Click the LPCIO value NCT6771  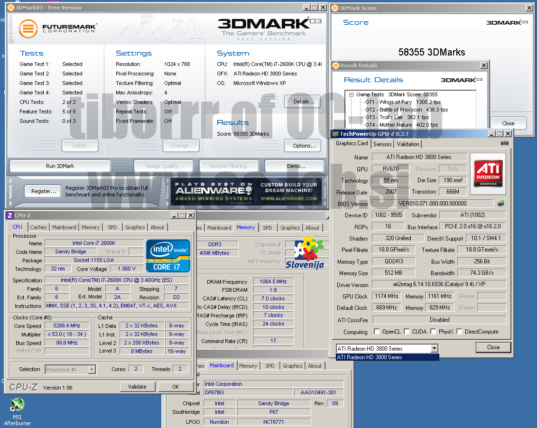(x=274, y=422)
